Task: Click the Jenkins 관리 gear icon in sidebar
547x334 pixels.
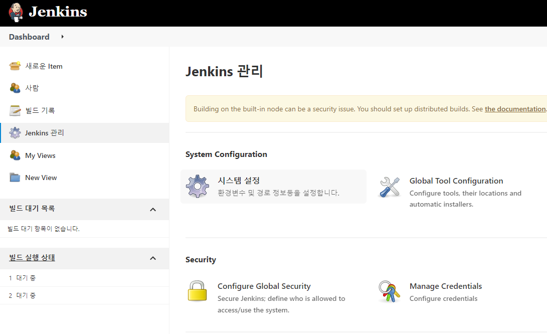Action: coord(15,132)
